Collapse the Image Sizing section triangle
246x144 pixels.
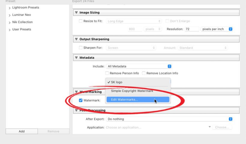[76, 13]
